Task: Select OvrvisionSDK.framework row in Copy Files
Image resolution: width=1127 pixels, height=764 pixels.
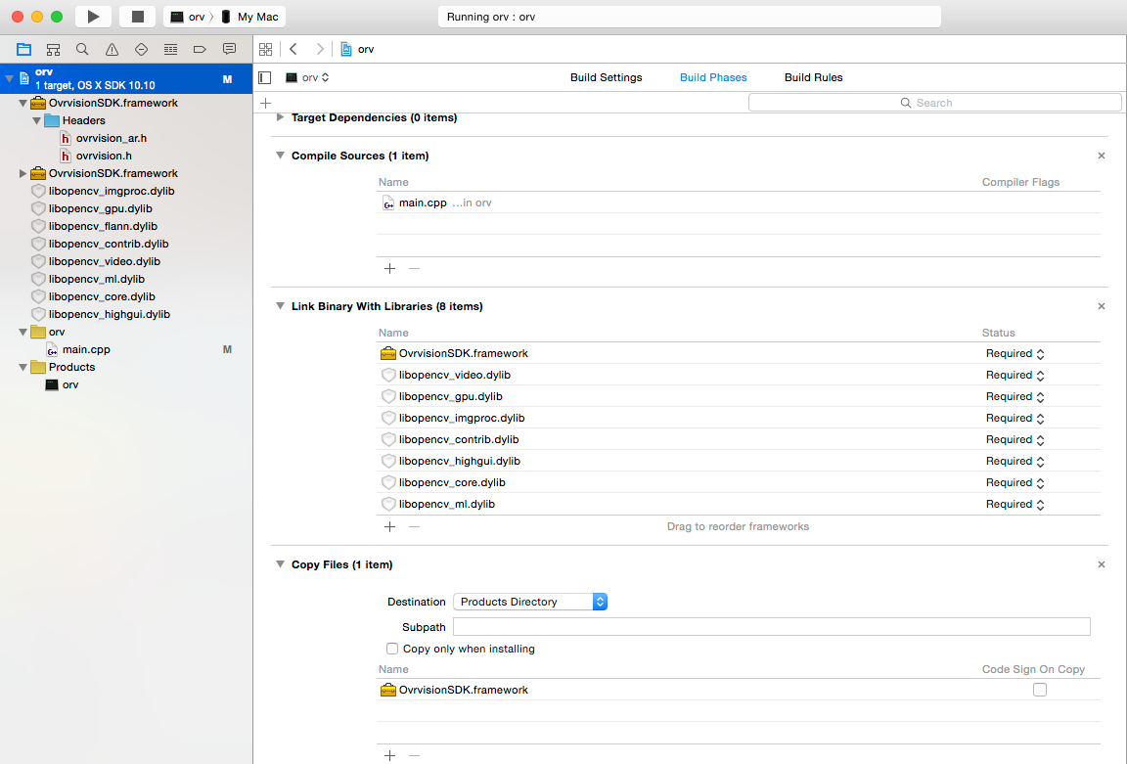Action: [x=739, y=690]
